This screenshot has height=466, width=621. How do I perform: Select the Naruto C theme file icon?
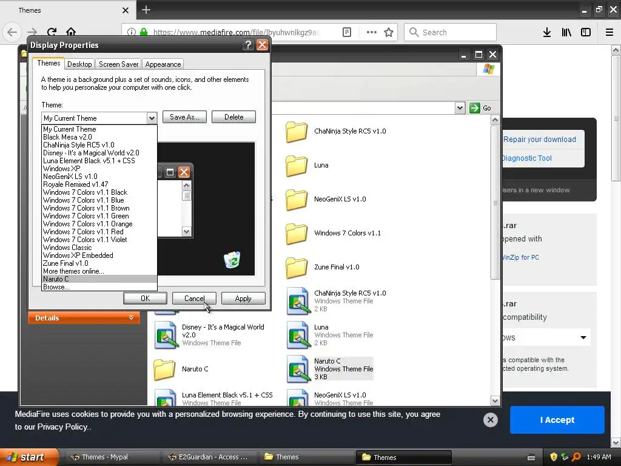pyautogui.click(x=298, y=368)
